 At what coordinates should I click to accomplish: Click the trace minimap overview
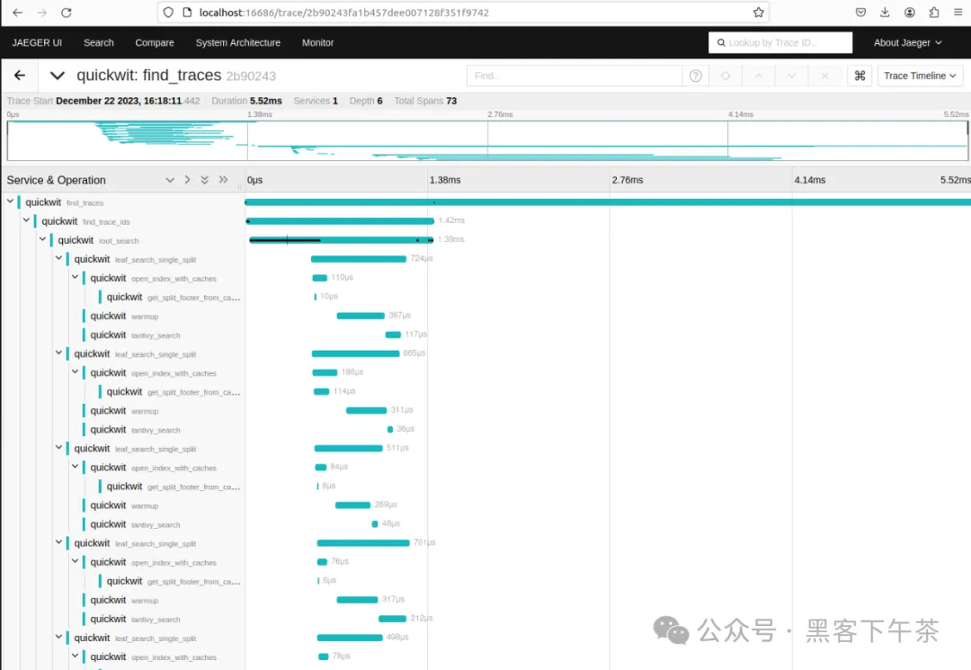[x=486, y=140]
